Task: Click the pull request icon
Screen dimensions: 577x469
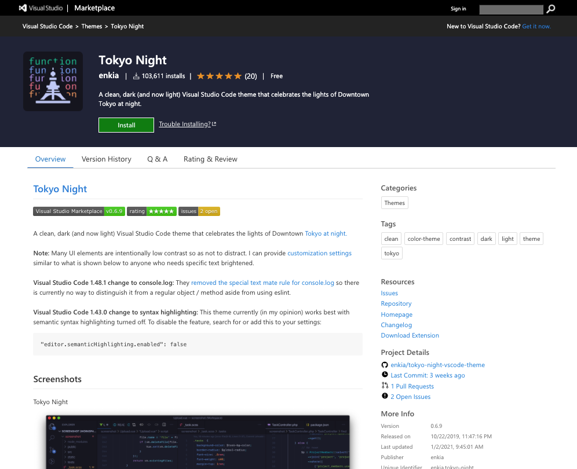Action: tap(385, 386)
